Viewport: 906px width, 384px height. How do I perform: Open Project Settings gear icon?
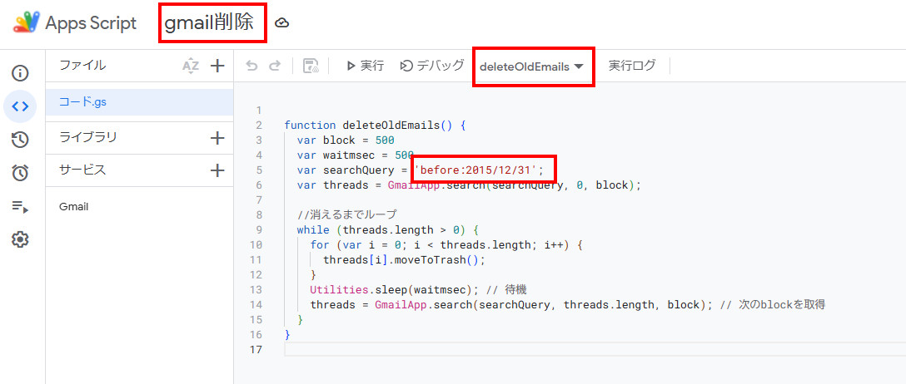click(x=20, y=239)
